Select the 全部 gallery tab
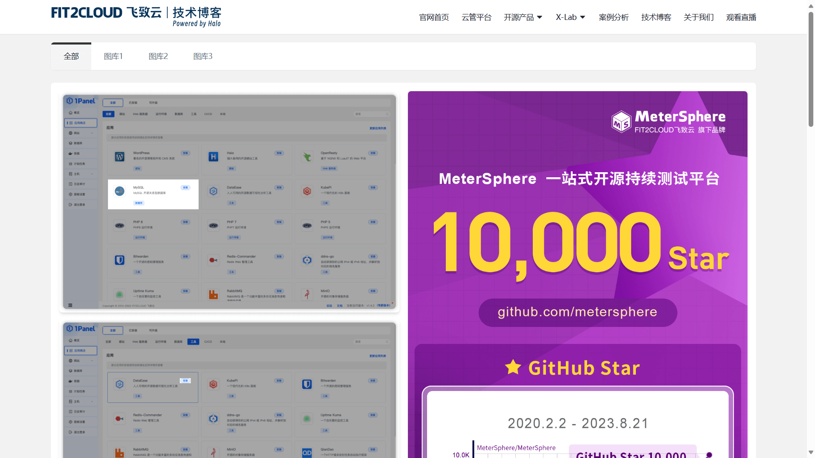815x458 pixels. 71,56
